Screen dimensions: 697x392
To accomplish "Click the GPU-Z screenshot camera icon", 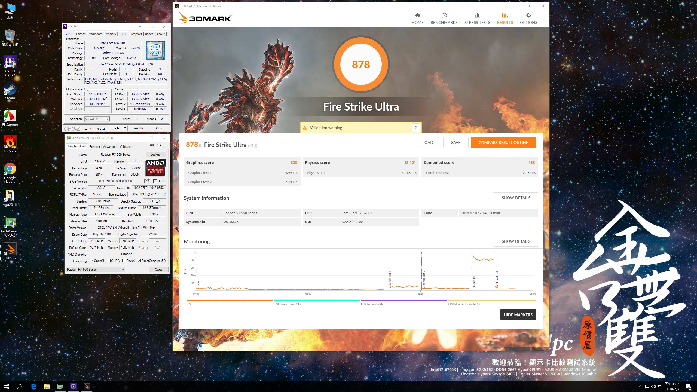I will tap(152, 145).
